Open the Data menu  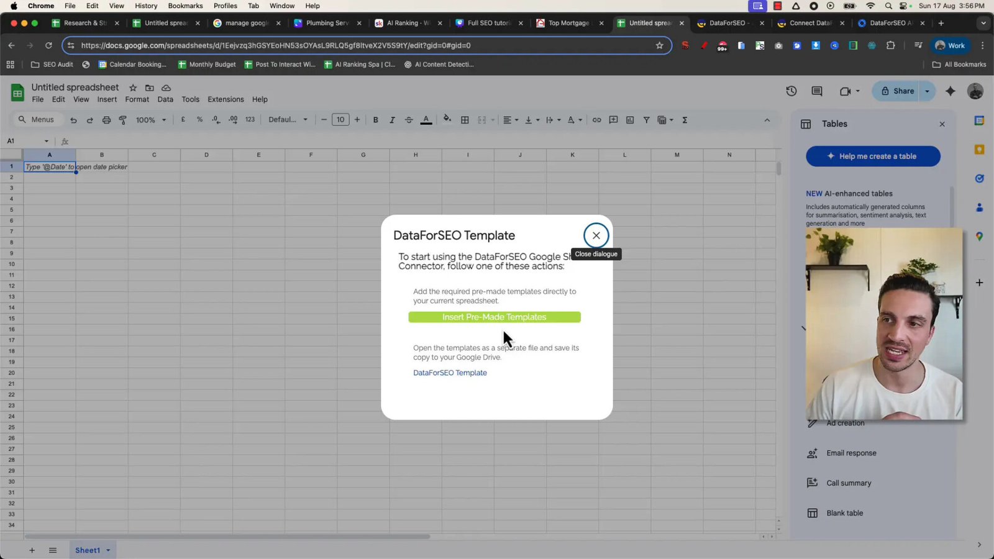pos(165,99)
